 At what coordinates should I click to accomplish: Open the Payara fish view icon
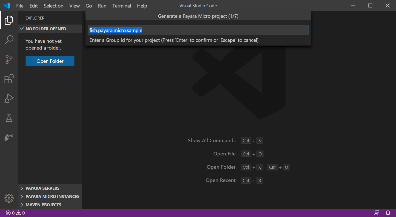click(9, 137)
